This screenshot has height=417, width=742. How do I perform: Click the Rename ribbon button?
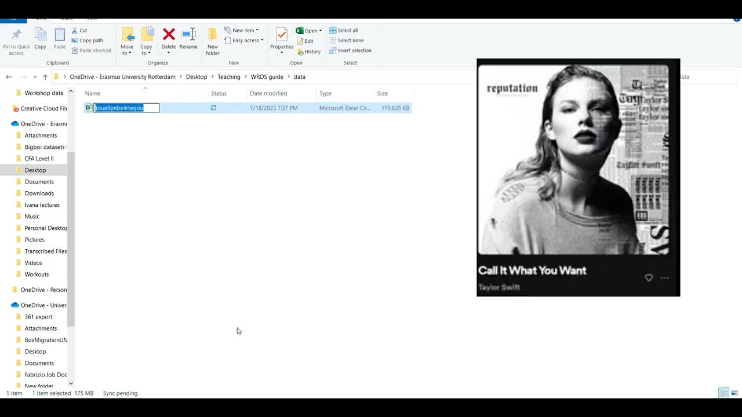pos(188,39)
